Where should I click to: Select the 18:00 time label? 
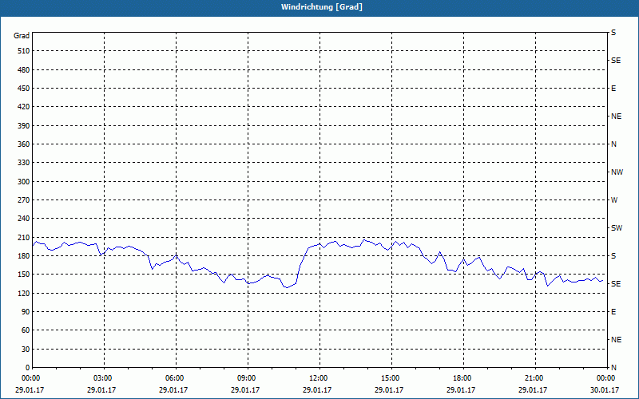tap(463, 378)
